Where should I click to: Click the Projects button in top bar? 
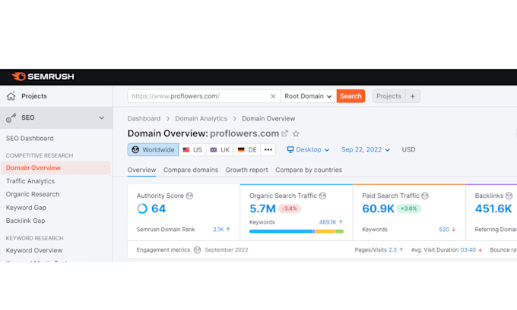(389, 96)
